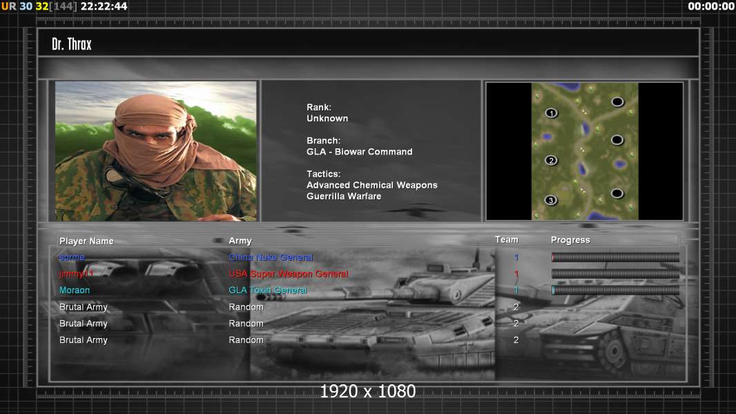Click the Team column header
Screen dimensions: 736x414
point(506,239)
